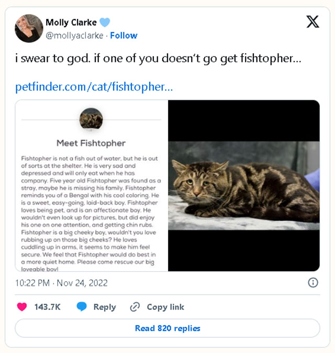Screen dimensions: 335x353
Task: Click the copy link chain icon
Action: pyautogui.click(x=135, y=307)
